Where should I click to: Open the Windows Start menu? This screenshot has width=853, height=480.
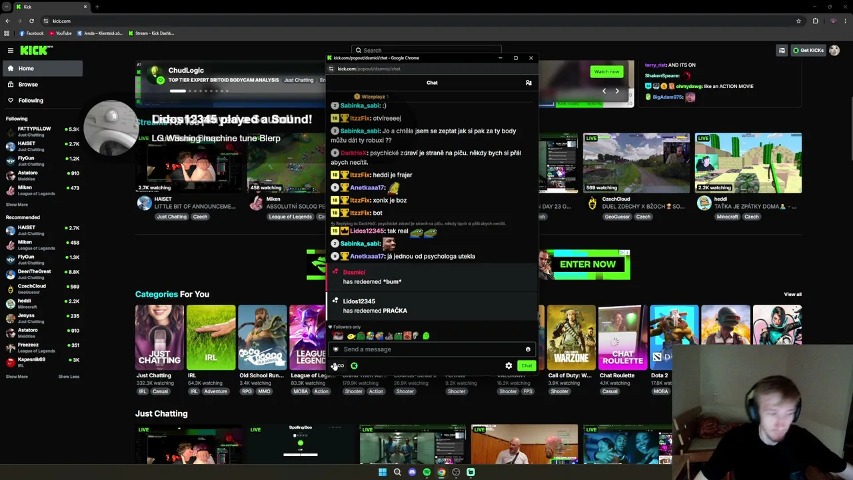coord(383,472)
